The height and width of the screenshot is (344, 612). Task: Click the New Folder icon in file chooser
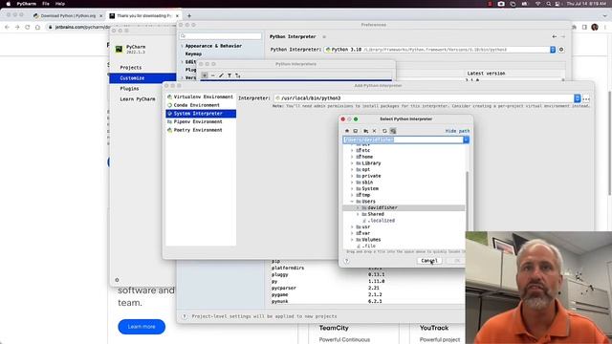pyautogui.click(x=365, y=131)
